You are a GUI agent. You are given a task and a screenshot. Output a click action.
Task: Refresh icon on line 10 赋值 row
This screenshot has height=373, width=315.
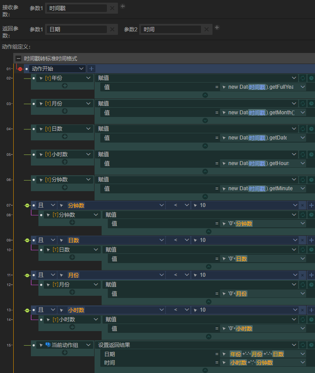[303, 249]
